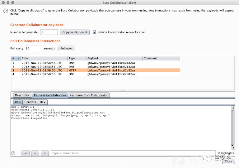
Task: Select interaction row 2 DNS entry
Action: coord(96,67)
